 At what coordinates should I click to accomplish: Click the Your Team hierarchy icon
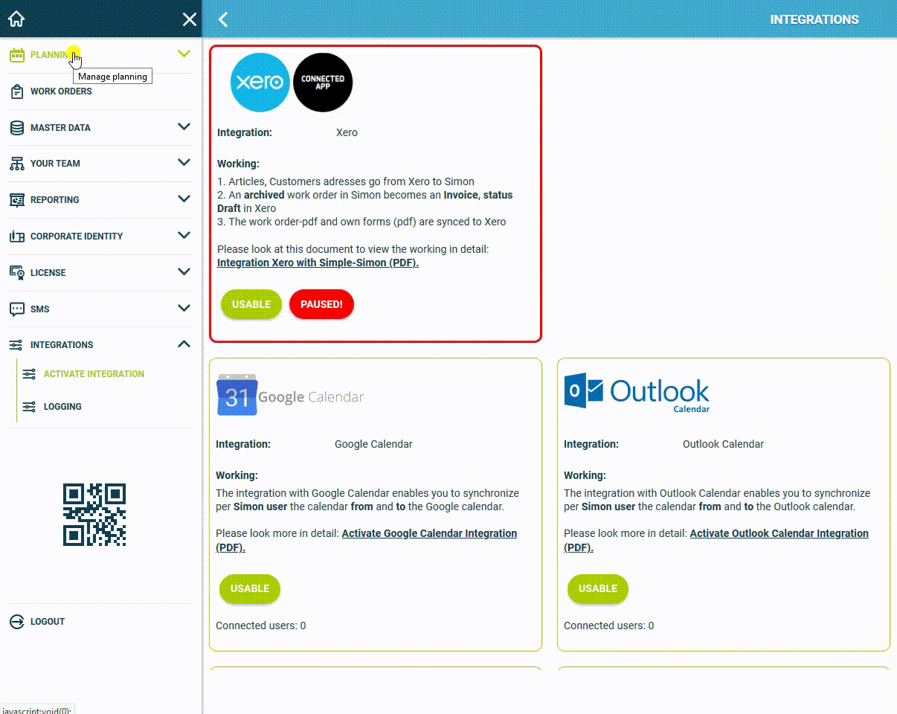pos(17,164)
